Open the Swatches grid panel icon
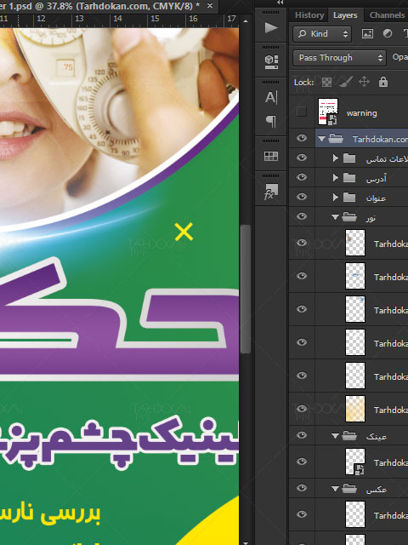This screenshot has height=545, width=408. pos(271,157)
